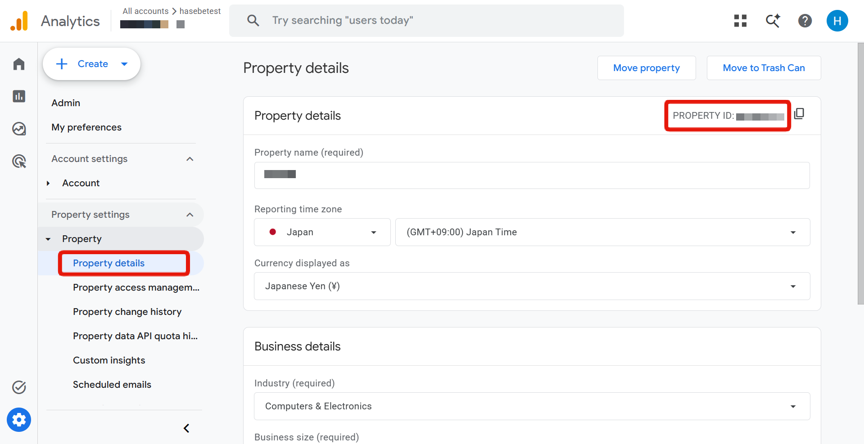Open Reports bar chart icon
The height and width of the screenshot is (444, 864).
19,96
